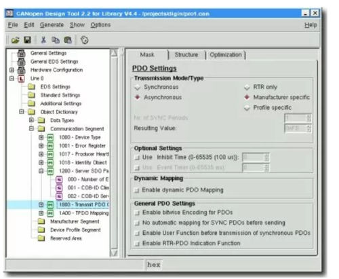Choose the Manufacturer specific option
This screenshot has height=279, width=339.
[247, 97]
